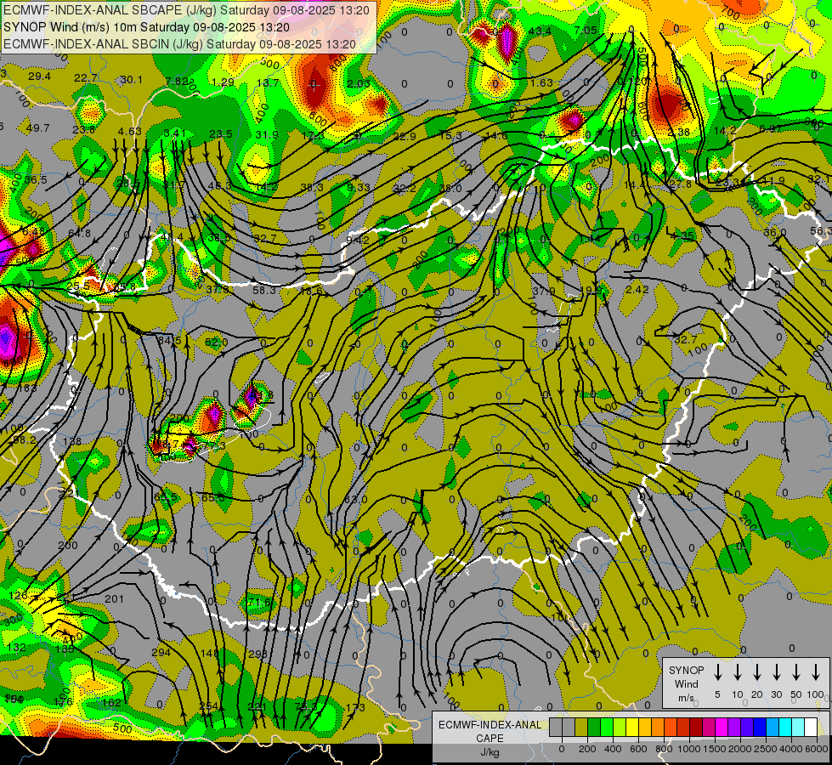Click the map value 37.9
832x765 pixels.
tap(543, 291)
